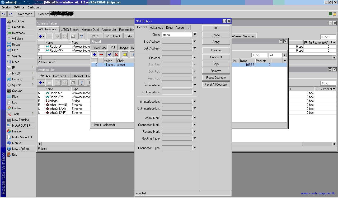
Task: Open PPP in sidebar
Action: pos(15,50)
